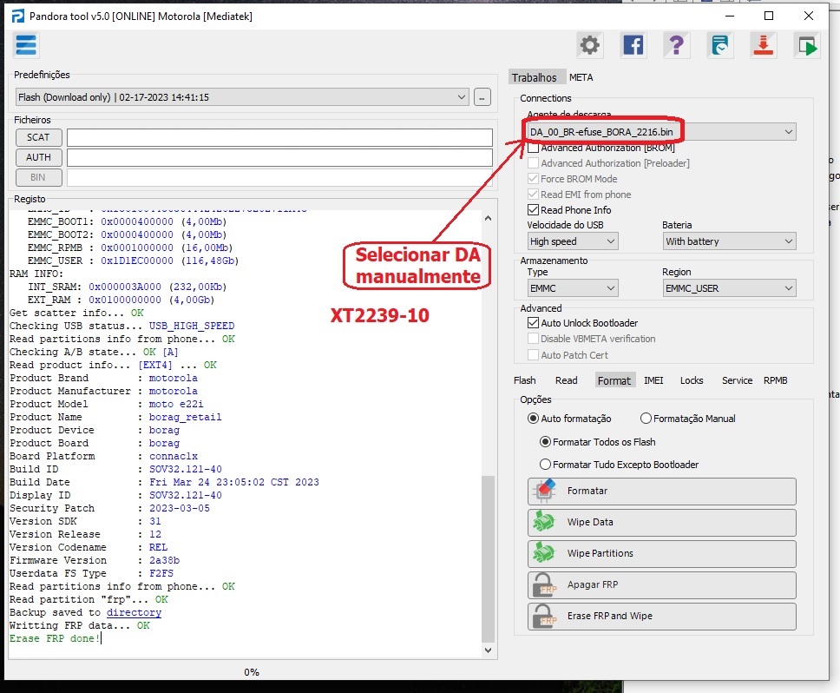Switch to META tab
This screenshot has height=693, width=840.
click(x=581, y=77)
